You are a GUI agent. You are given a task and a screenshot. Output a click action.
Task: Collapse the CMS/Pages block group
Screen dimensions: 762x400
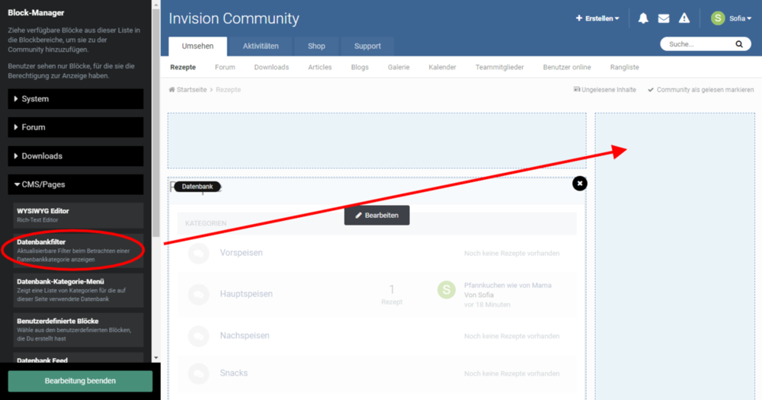(76, 184)
